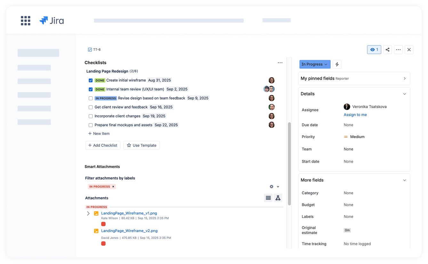Uncheck Create initial wireframe item
The image size is (428, 264).
point(91,80)
